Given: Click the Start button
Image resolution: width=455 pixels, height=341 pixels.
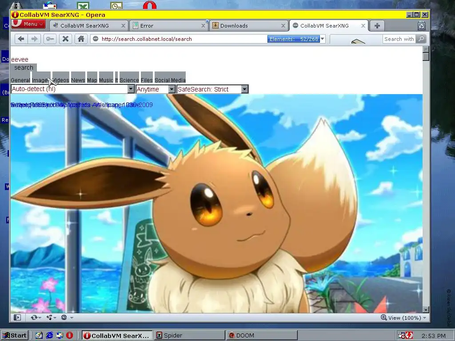Looking at the screenshot, I should click(15, 336).
